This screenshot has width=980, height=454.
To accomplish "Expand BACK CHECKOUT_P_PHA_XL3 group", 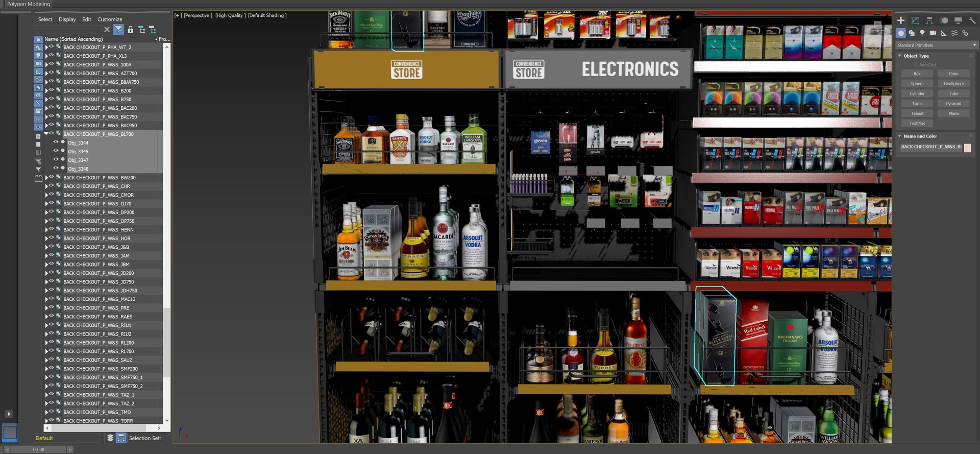I will click(x=46, y=56).
